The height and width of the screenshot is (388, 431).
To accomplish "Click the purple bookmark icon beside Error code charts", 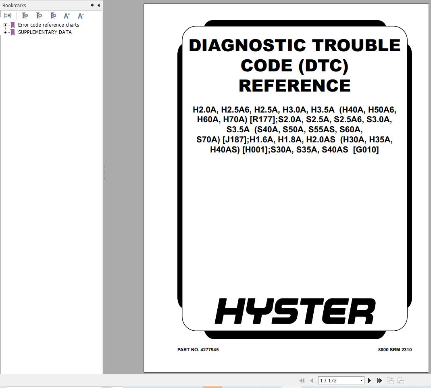I will (x=12, y=25).
